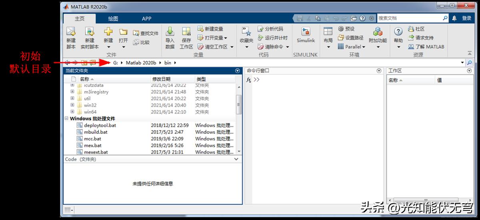
Task: Click the forward arrow in the address bar
Action: 76,62
